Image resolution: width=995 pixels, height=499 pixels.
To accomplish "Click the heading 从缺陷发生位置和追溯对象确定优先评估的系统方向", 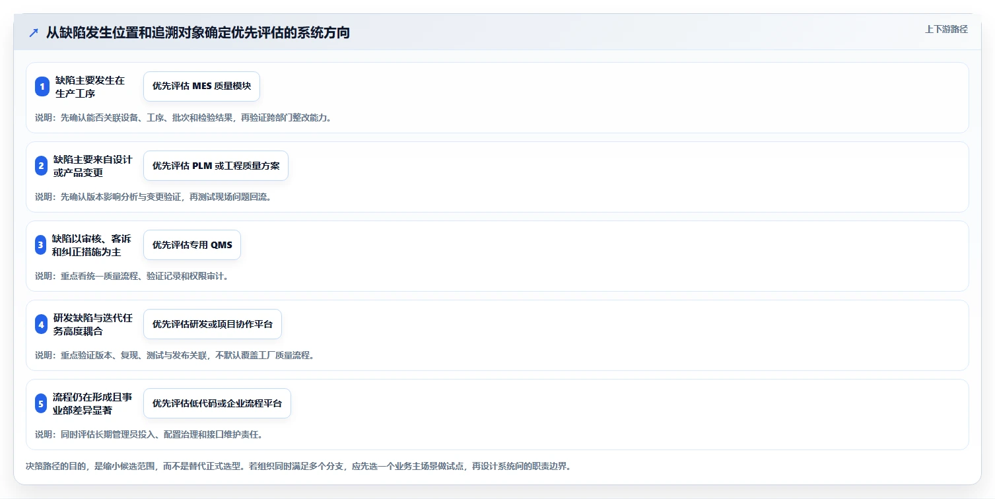I will (x=197, y=32).
